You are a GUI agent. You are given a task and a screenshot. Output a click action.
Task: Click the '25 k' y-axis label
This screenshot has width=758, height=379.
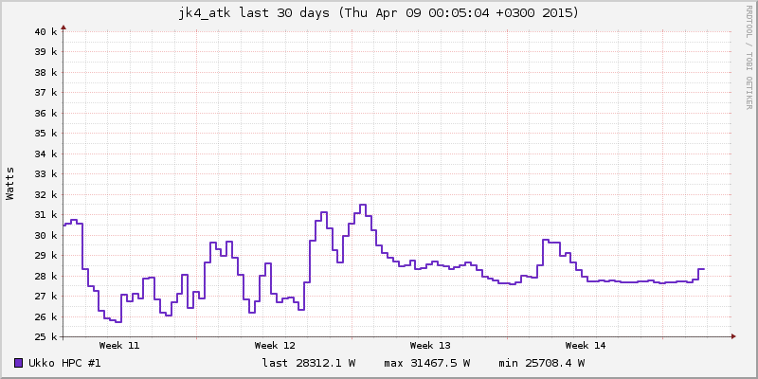coord(46,337)
